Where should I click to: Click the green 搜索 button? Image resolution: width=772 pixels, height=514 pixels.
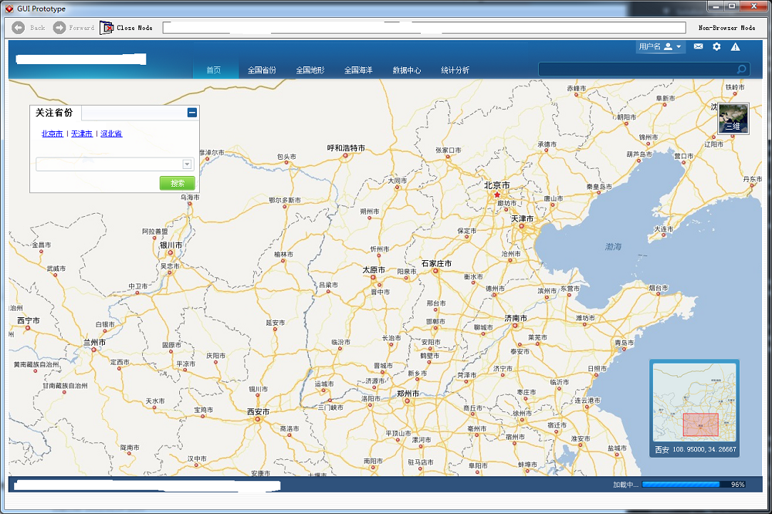(x=178, y=183)
